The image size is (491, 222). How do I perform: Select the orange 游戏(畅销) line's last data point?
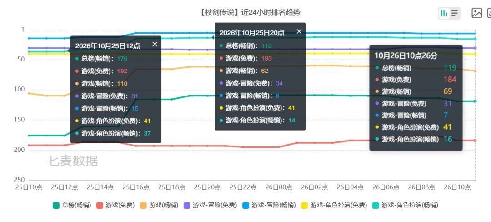tap(475, 71)
